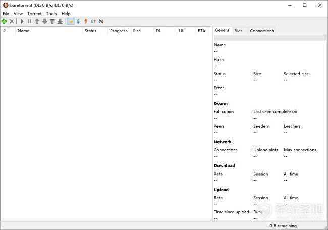The width and height of the screenshot is (328, 230).
Task: Sort torrents by the Progress column header
Action: click(x=119, y=31)
